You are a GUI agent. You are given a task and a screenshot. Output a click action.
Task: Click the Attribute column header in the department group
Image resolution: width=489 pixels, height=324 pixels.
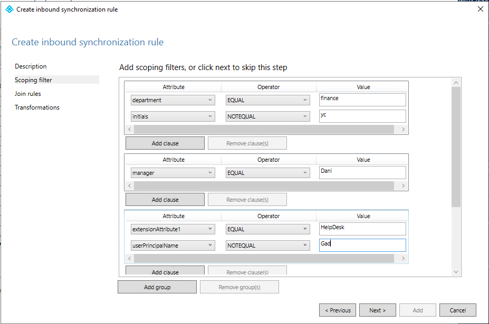pyautogui.click(x=174, y=87)
